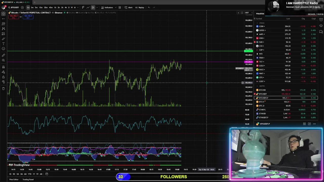Image resolution: width=324 pixels, height=182 pixels.
Task: Choose the candlestick chart style icon
Action: 83,7
